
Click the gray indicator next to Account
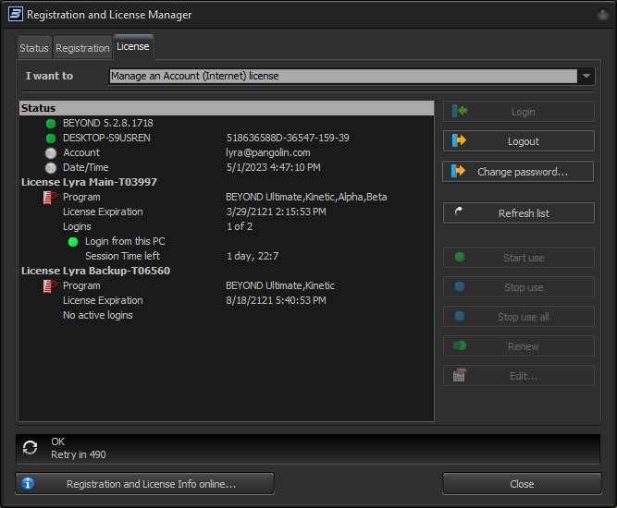click(51, 152)
